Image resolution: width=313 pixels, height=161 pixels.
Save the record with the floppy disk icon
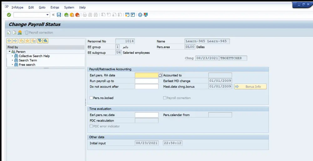(59, 15)
